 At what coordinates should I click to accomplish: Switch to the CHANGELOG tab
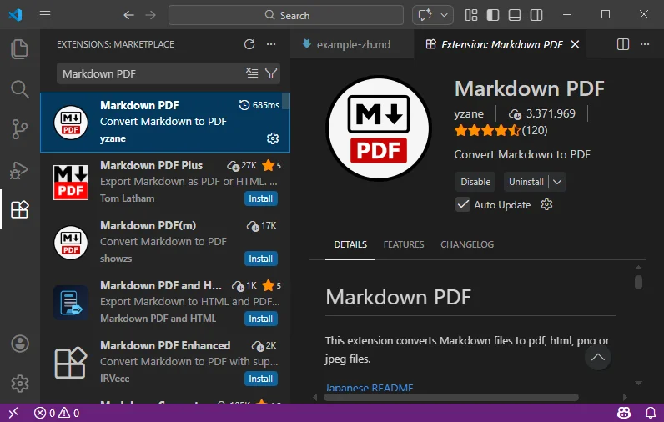pyautogui.click(x=467, y=244)
